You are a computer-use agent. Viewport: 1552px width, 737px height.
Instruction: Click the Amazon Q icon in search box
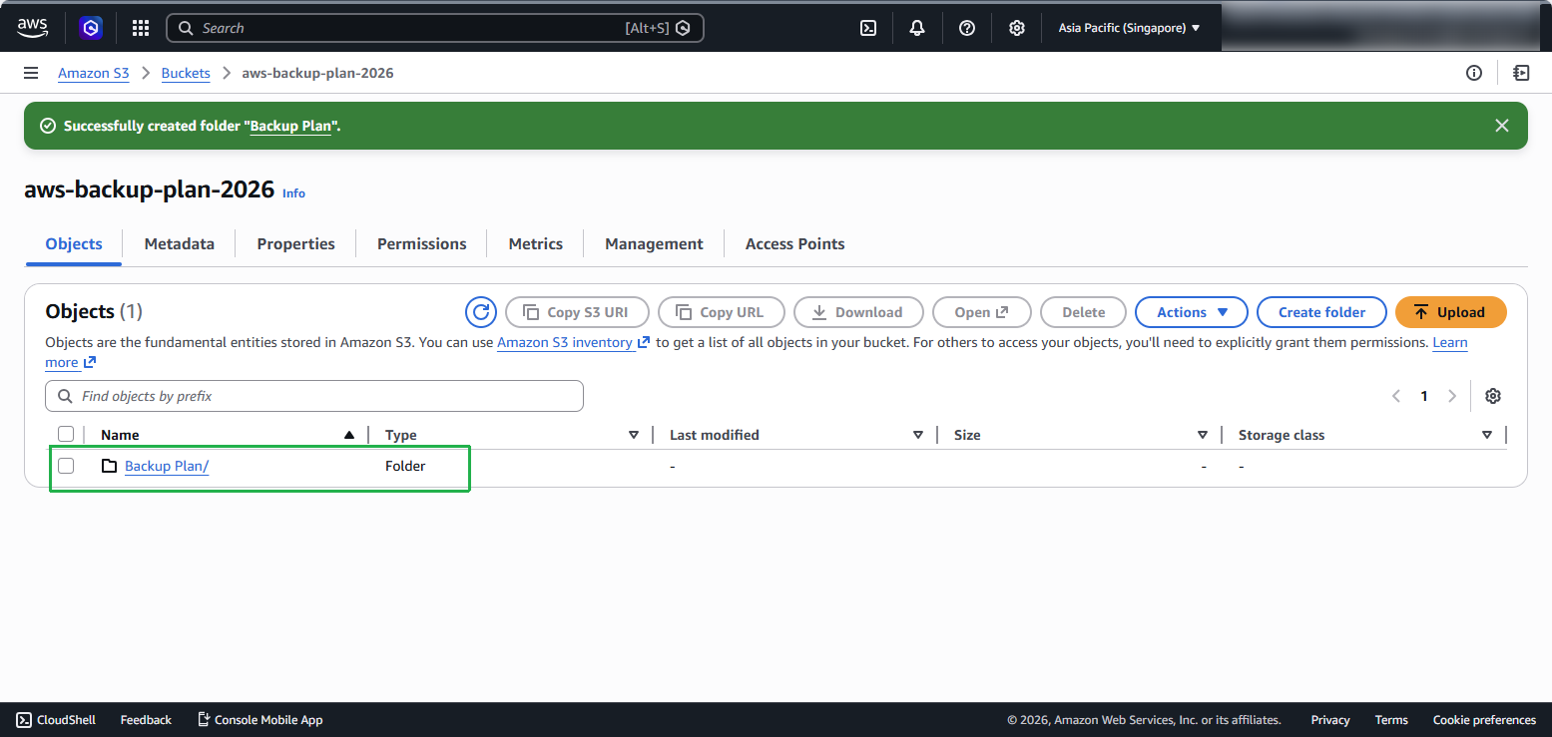click(683, 28)
